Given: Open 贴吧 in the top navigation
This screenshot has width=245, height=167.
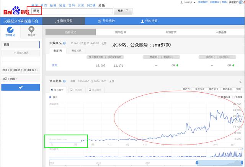Looking at the screenshot, I should [x=53, y=6].
